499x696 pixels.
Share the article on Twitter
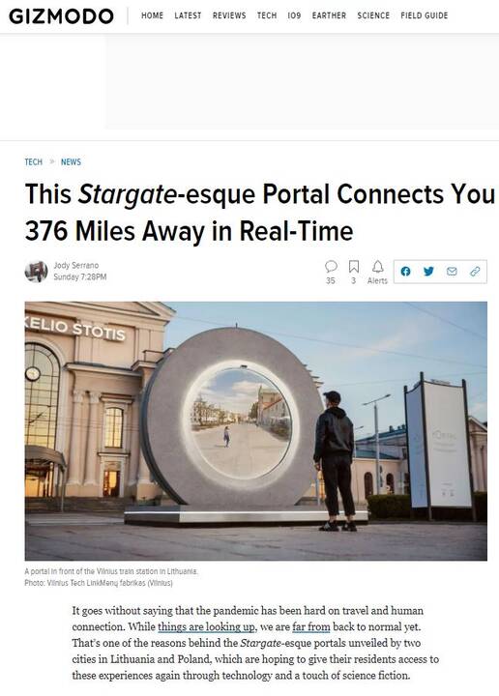click(428, 272)
